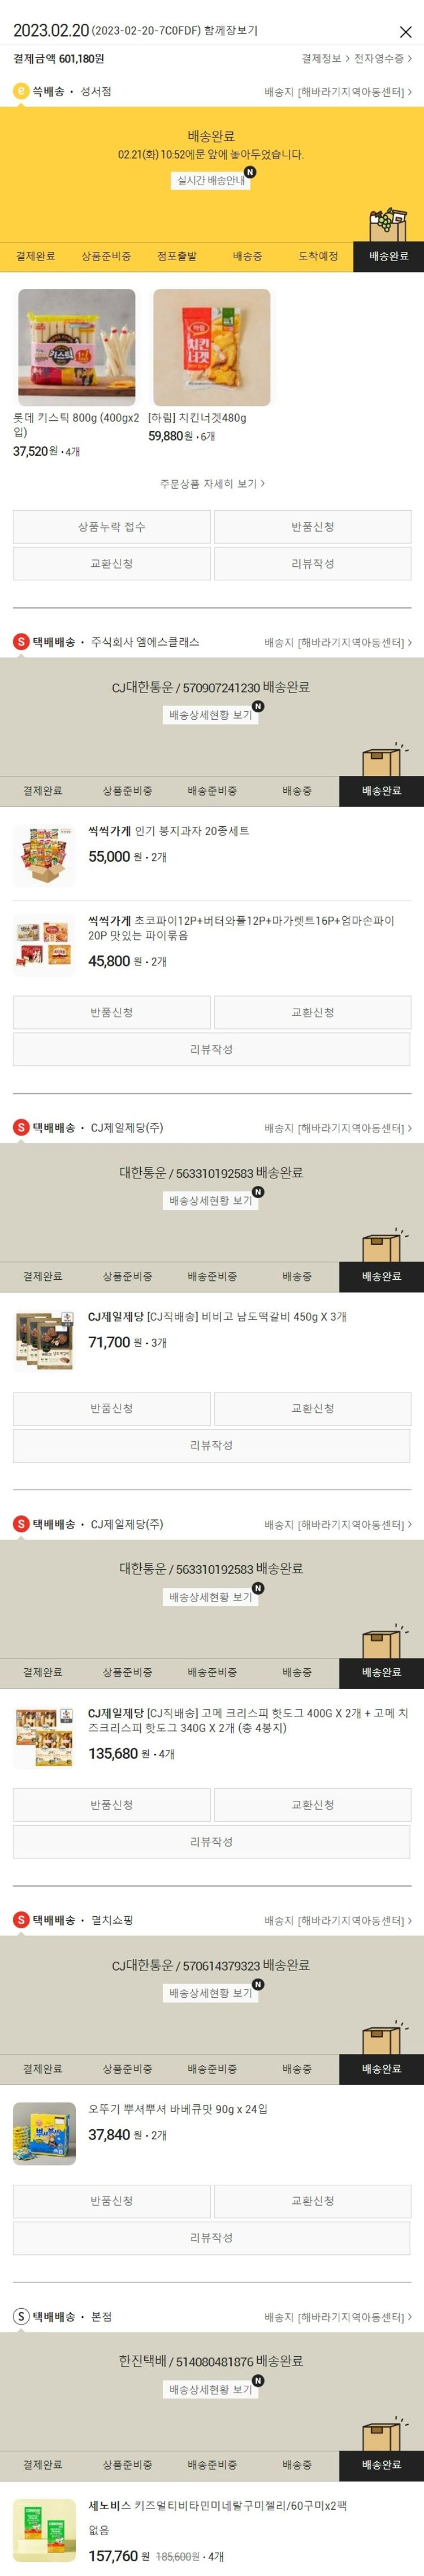Click 리뷰작성 for 쓱배송 order
The width and height of the screenshot is (424, 2576).
(x=312, y=564)
